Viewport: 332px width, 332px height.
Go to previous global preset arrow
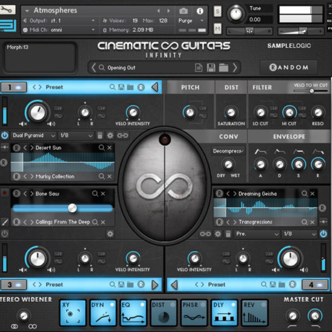tap(94, 68)
